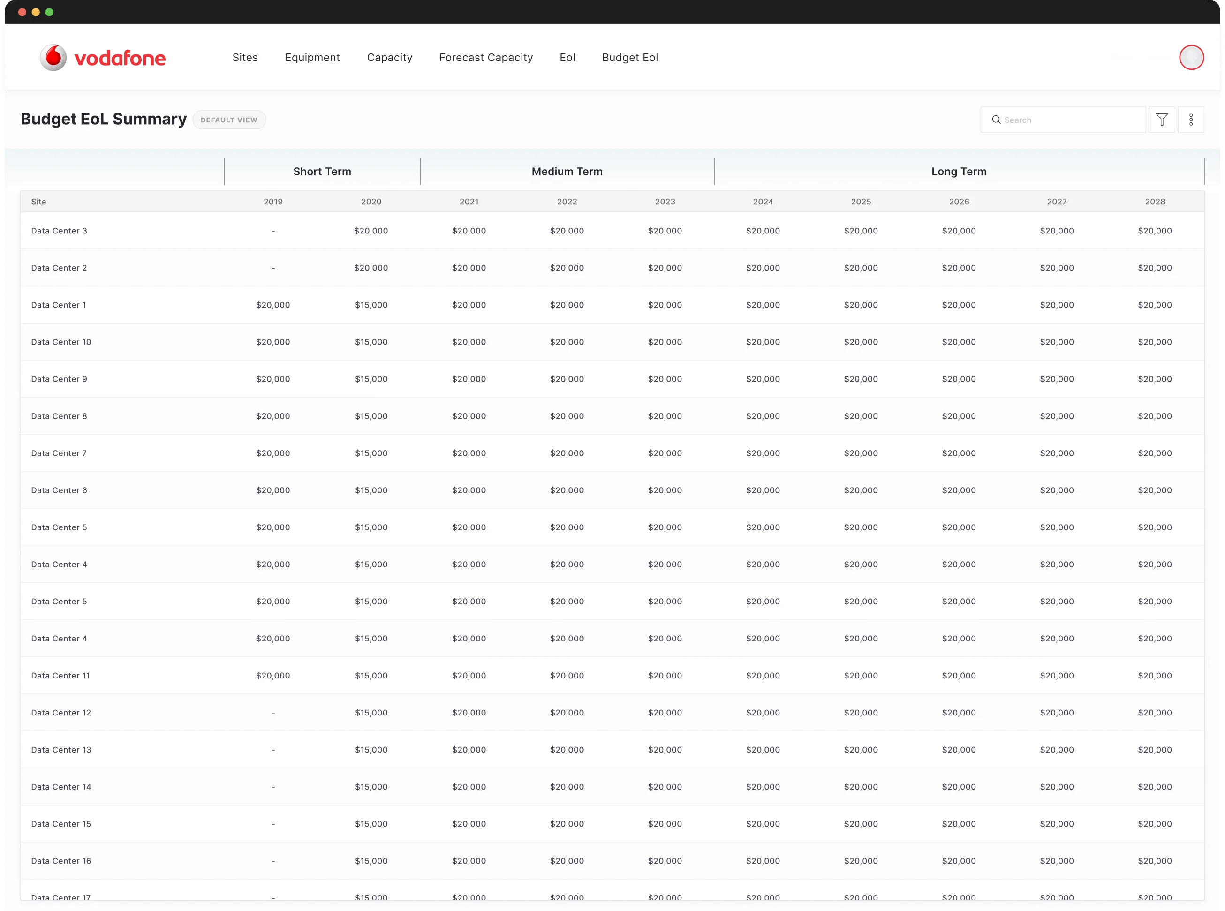Click the green maximize window button

click(49, 12)
